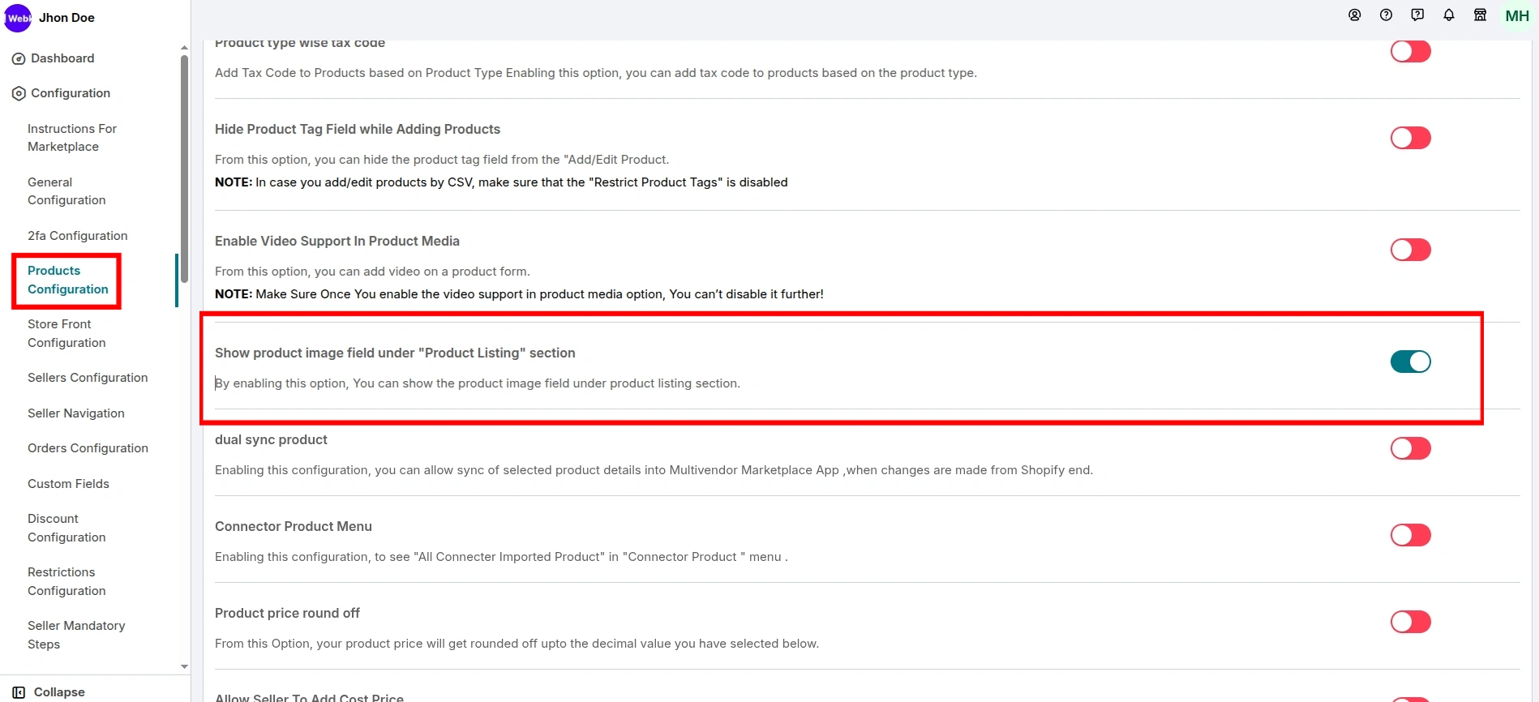
Task: Go to Discount Configuration
Action: point(66,528)
